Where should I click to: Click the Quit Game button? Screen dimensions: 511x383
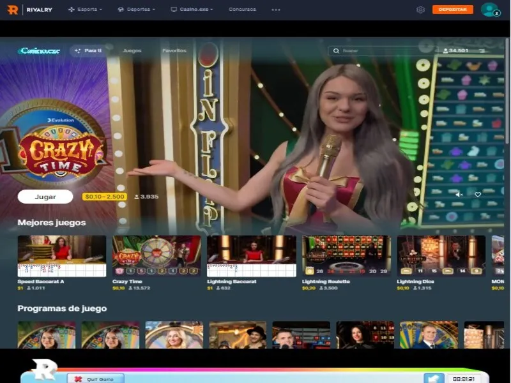[x=95, y=379]
